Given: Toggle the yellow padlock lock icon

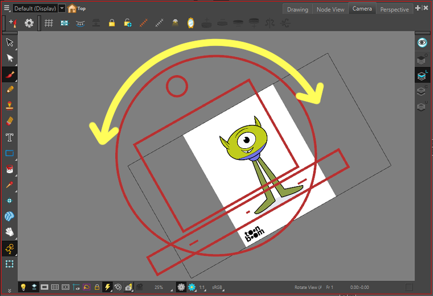Looking at the screenshot, I should click(111, 23).
